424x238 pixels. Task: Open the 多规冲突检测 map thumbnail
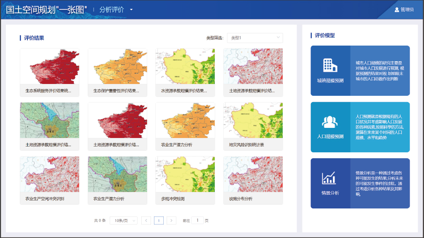(x=185, y=174)
